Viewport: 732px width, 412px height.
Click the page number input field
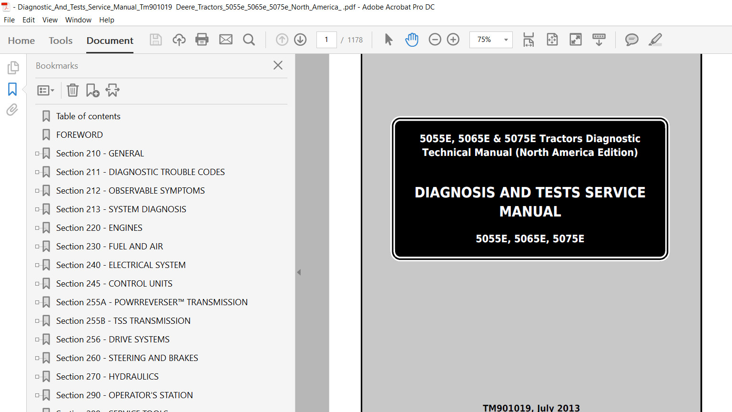coord(326,40)
